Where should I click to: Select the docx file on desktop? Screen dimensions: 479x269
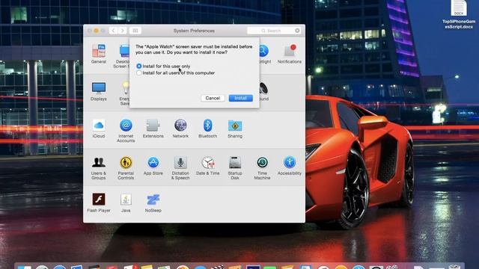point(459,15)
